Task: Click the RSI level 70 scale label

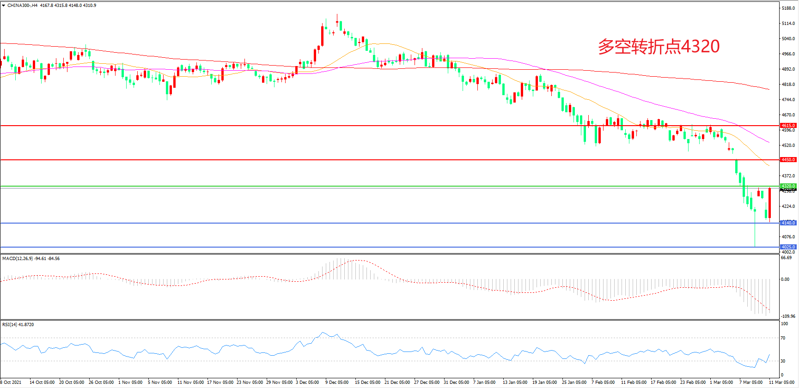Action: [783, 338]
